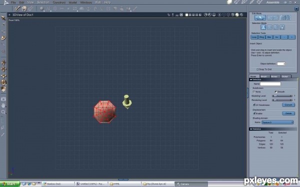The width and height of the screenshot is (300, 187).
Task: Click the wrench icon in top toolbar
Action: click(x=17, y=8)
